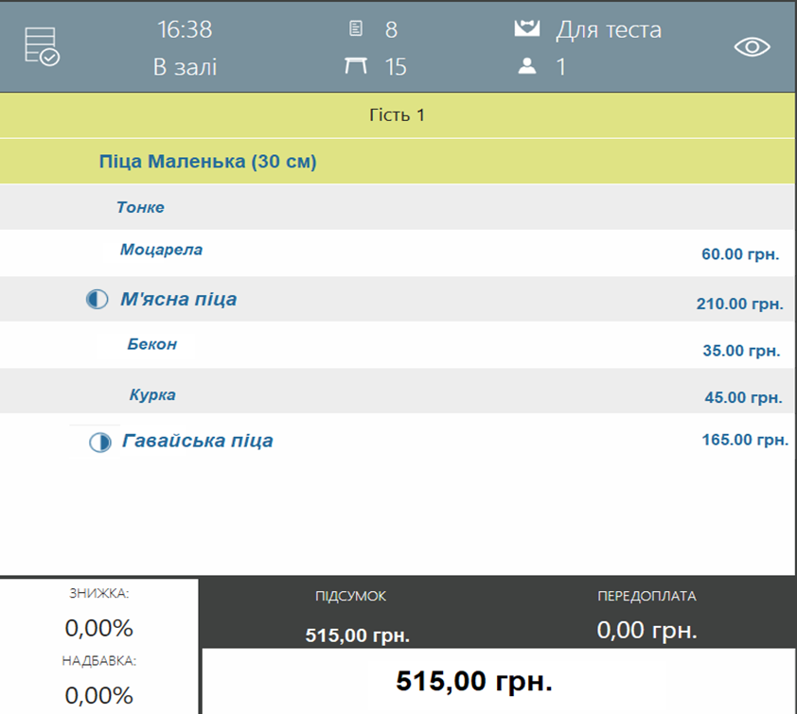Click the 515,00 грн. total amount

click(x=473, y=681)
